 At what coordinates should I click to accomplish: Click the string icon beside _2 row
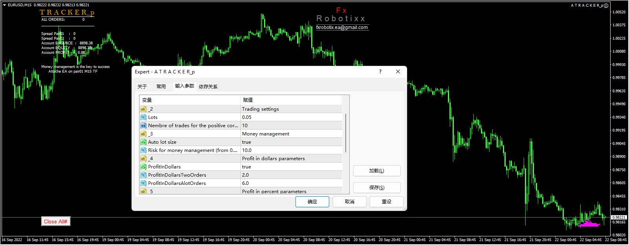(x=143, y=109)
